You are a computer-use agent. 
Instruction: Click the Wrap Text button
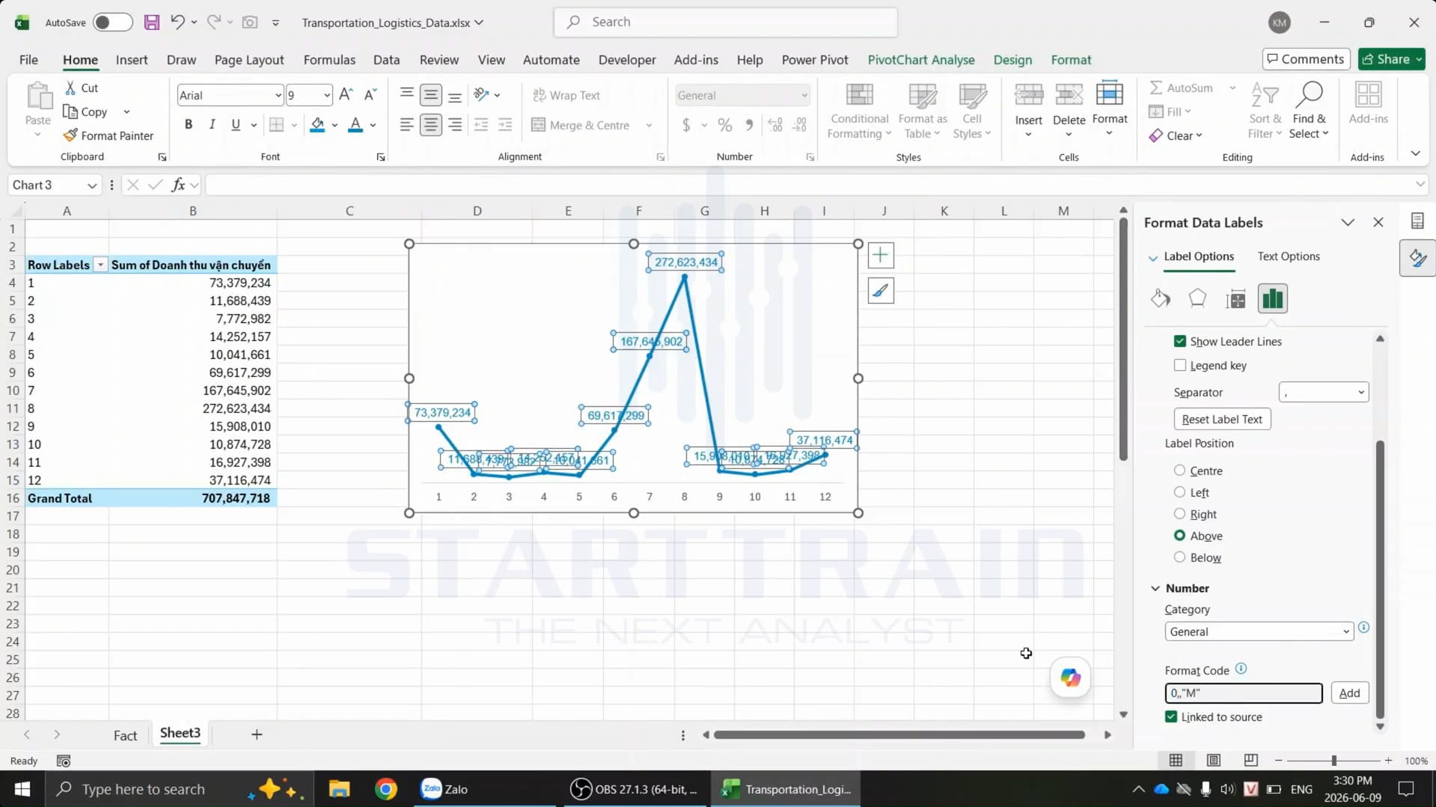[566, 95]
